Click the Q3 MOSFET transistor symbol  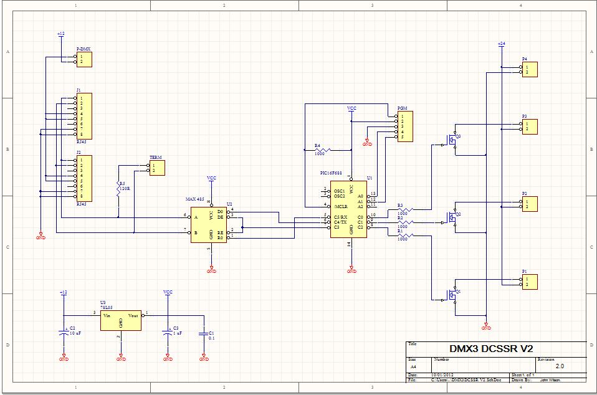coord(451,141)
